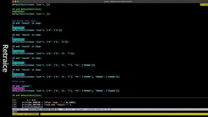Close the terminal window with the red button
Screen dimensions: 208x117
[x=13, y=2]
